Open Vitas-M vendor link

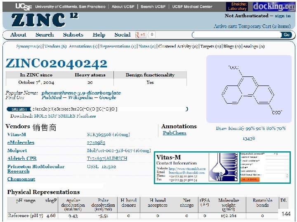pos(16,134)
